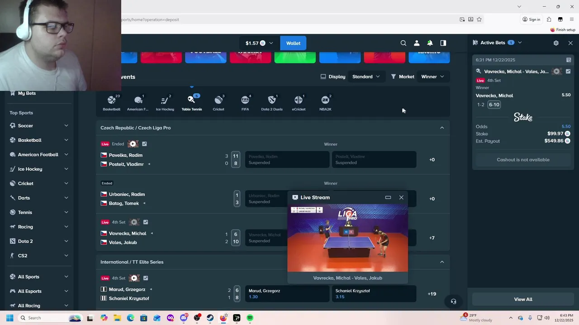This screenshot has height=325, width=579.
Task: Open Windows Start menu
Action: click(9, 318)
